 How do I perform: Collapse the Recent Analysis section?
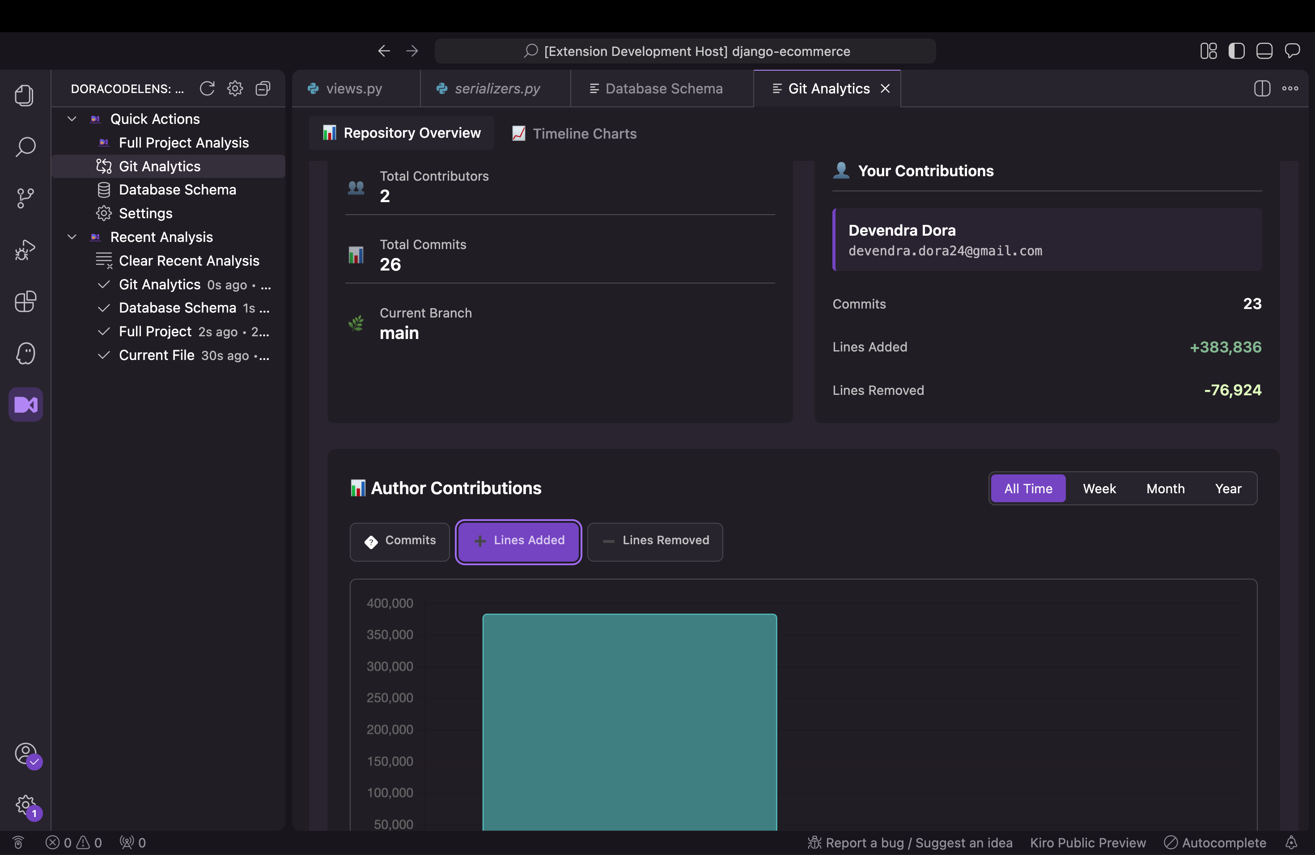click(x=72, y=237)
